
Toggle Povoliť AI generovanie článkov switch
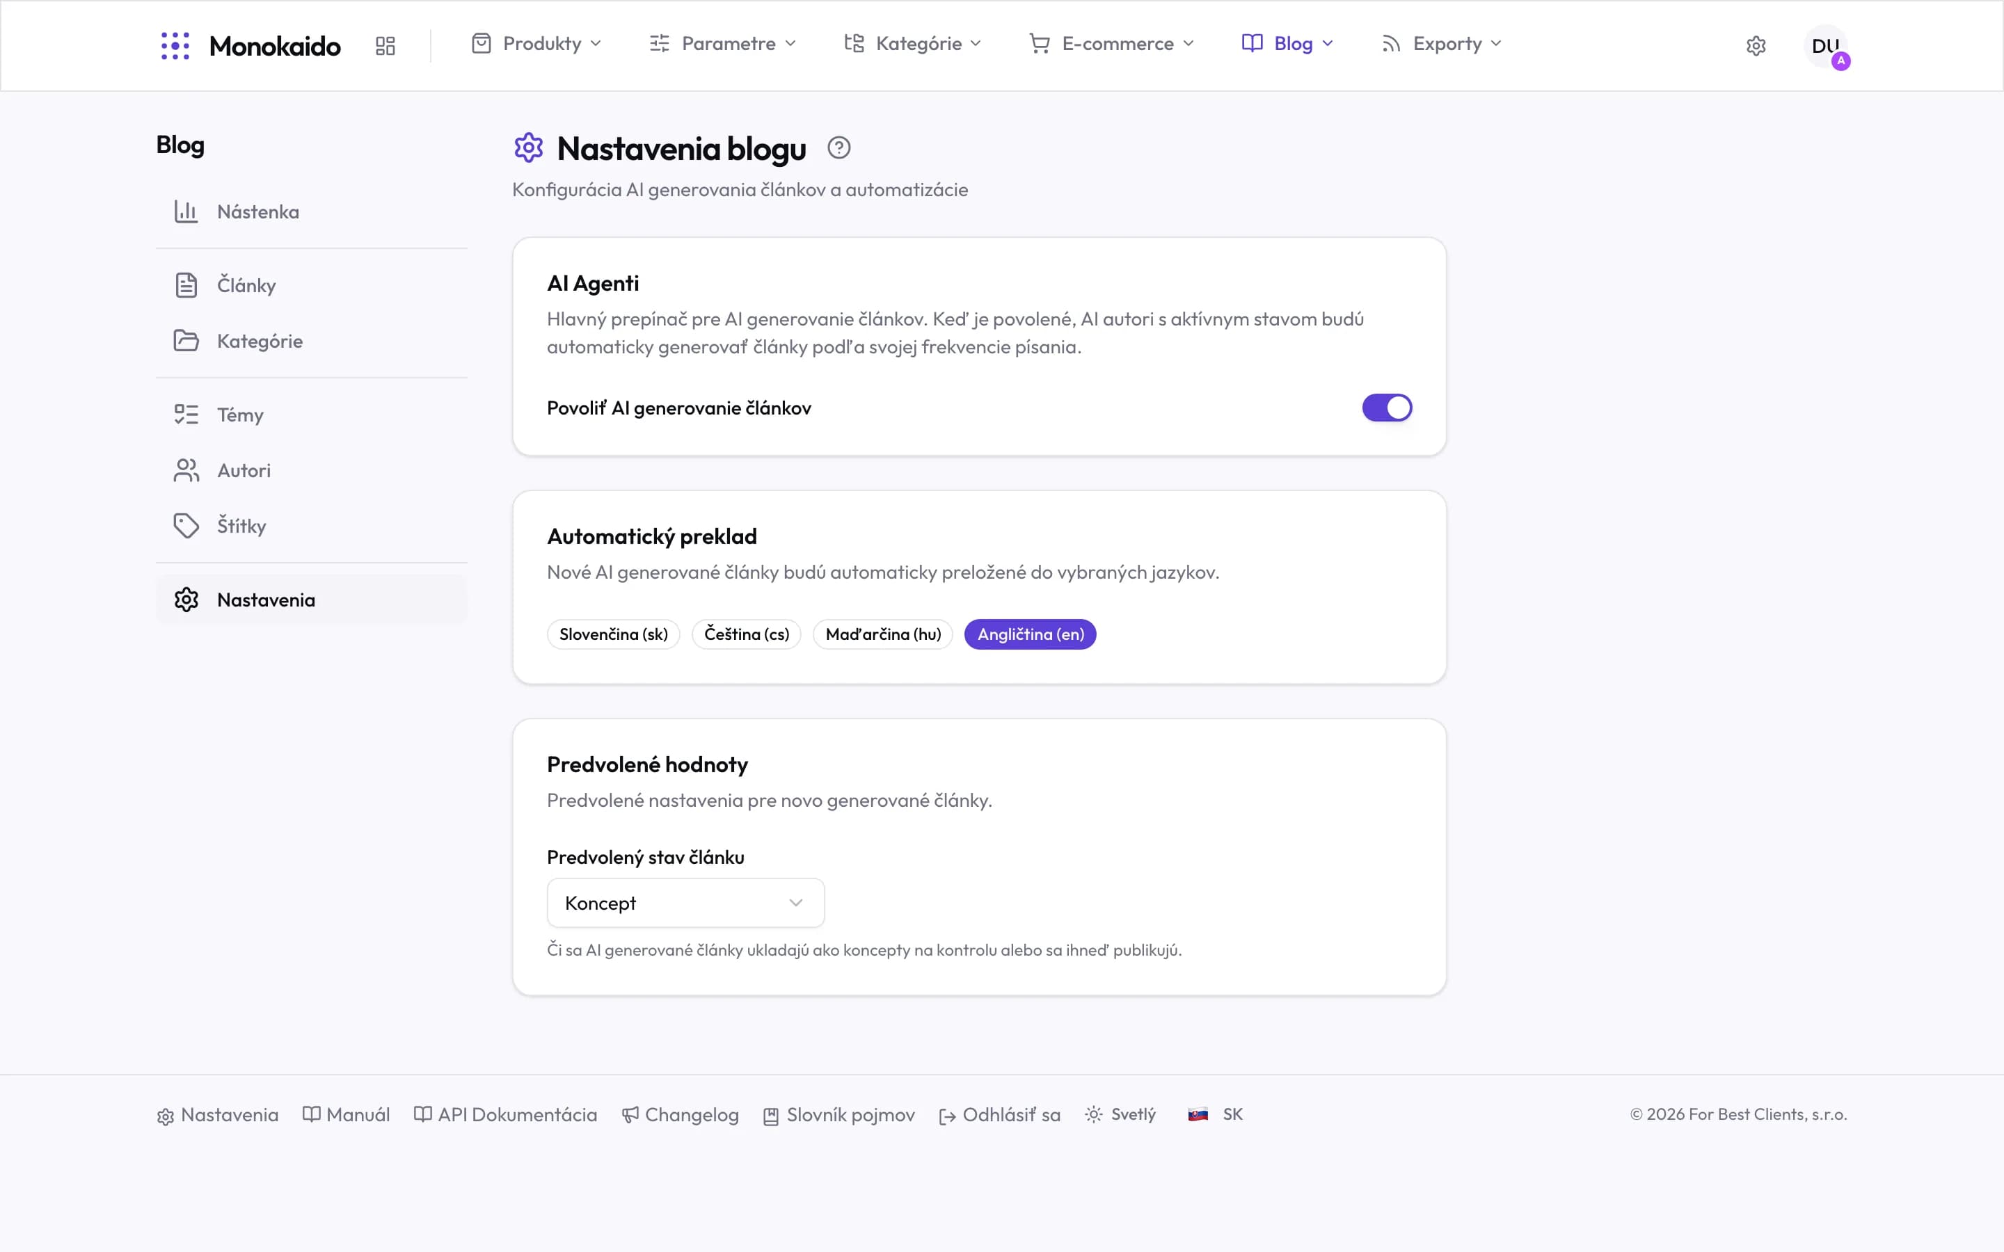(x=1387, y=408)
